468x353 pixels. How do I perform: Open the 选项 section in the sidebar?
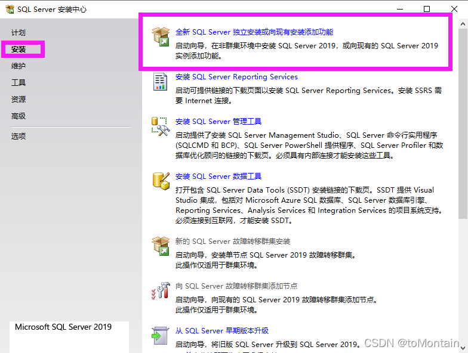click(x=19, y=136)
